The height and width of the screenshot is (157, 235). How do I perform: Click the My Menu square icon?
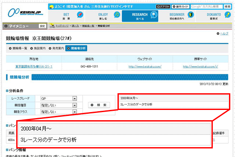(6, 26)
